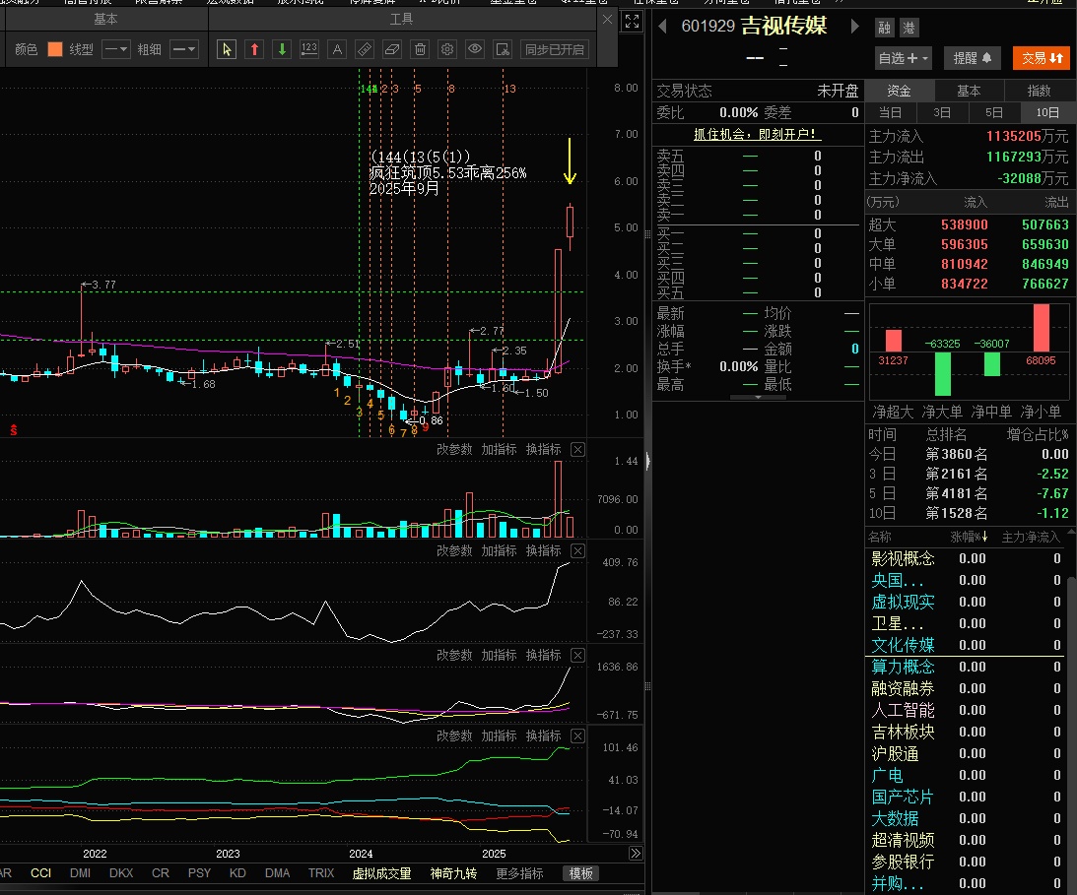The width and height of the screenshot is (1077, 895).
Task: Open the 算力概念 sector row
Action: (967, 667)
